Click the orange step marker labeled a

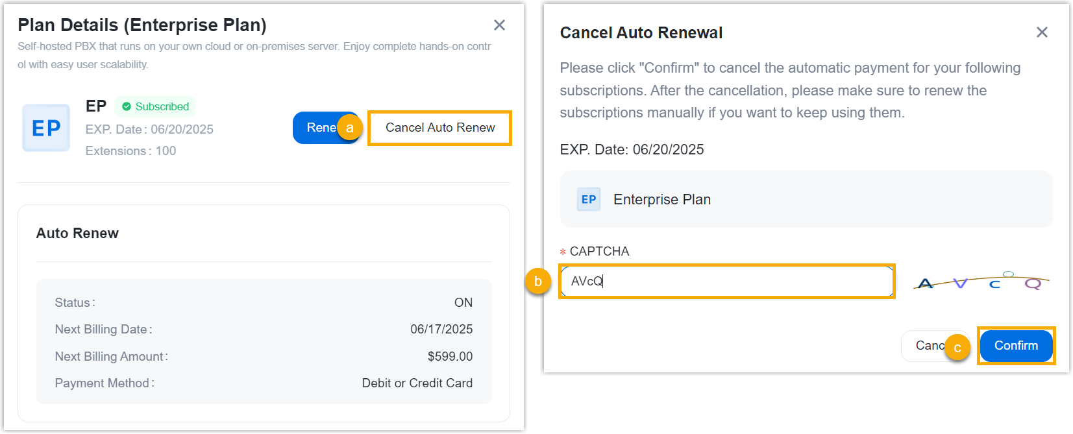tap(349, 128)
